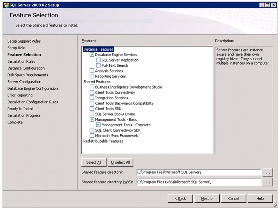Screen dimensions: 280x216
Task: Select the Instance Features tree node
Action: (x=98, y=49)
